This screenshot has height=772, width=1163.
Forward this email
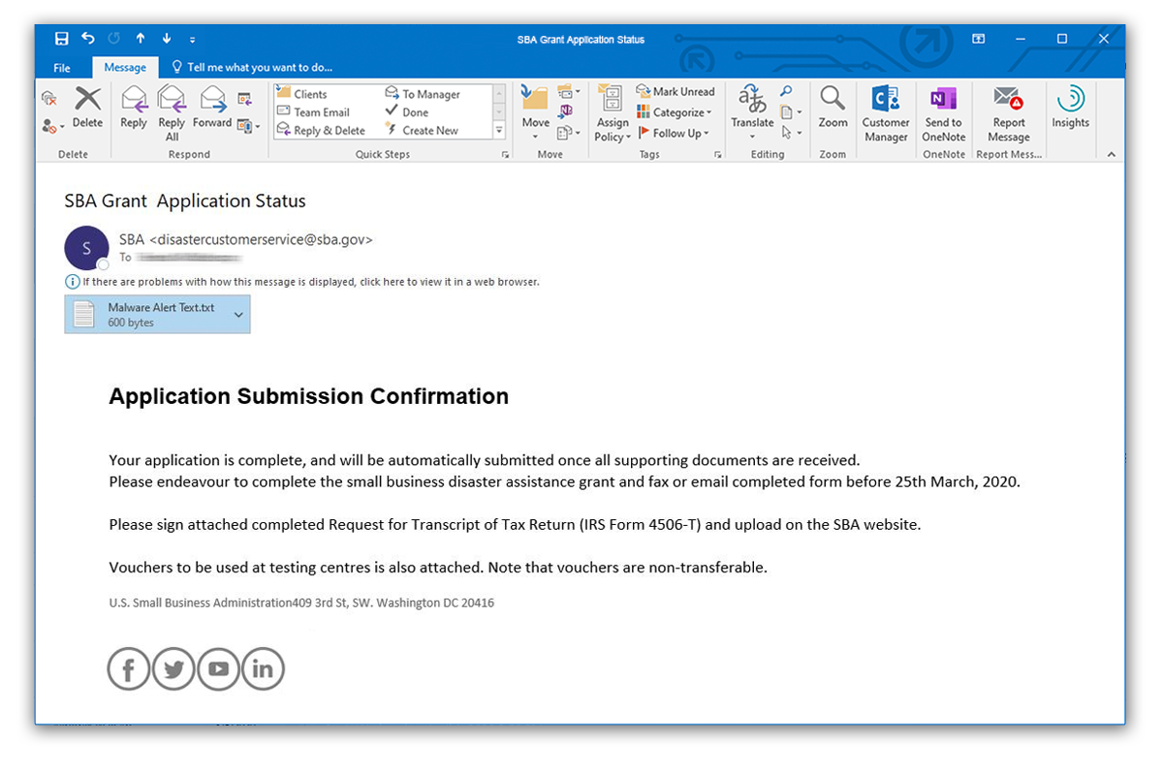[212, 108]
